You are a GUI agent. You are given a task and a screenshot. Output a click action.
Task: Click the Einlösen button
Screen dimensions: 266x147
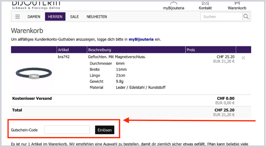point(105,130)
